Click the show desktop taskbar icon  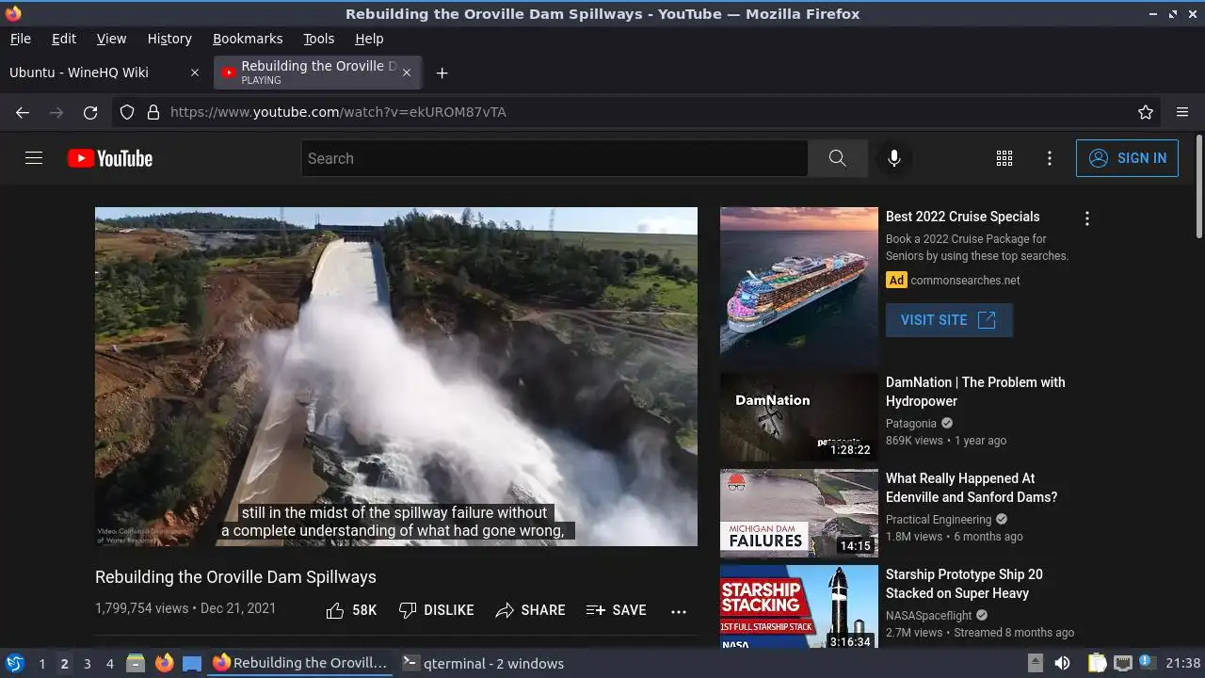pos(192,663)
